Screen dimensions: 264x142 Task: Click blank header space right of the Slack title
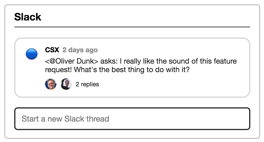tap(145, 17)
